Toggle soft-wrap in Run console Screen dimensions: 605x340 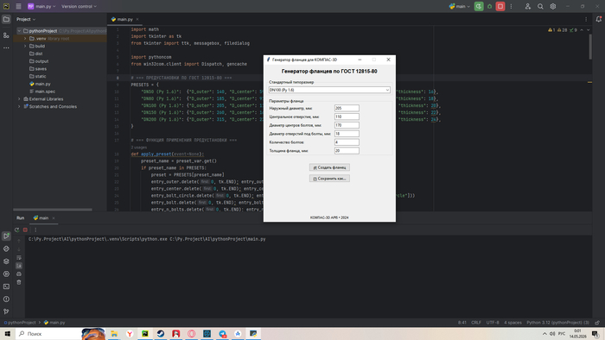[19, 258]
